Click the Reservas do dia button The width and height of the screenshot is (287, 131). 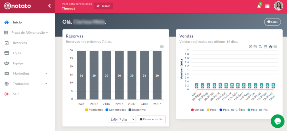[x=151, y=119]
